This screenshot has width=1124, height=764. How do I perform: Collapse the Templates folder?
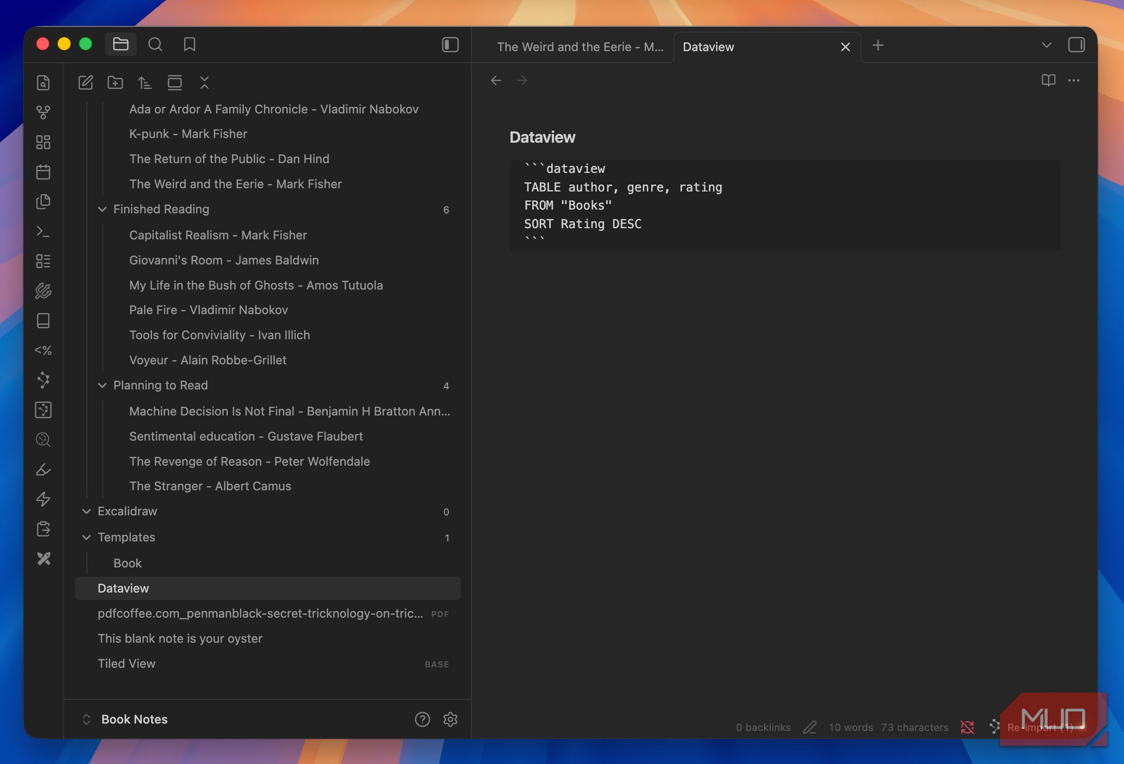point(86,537)
